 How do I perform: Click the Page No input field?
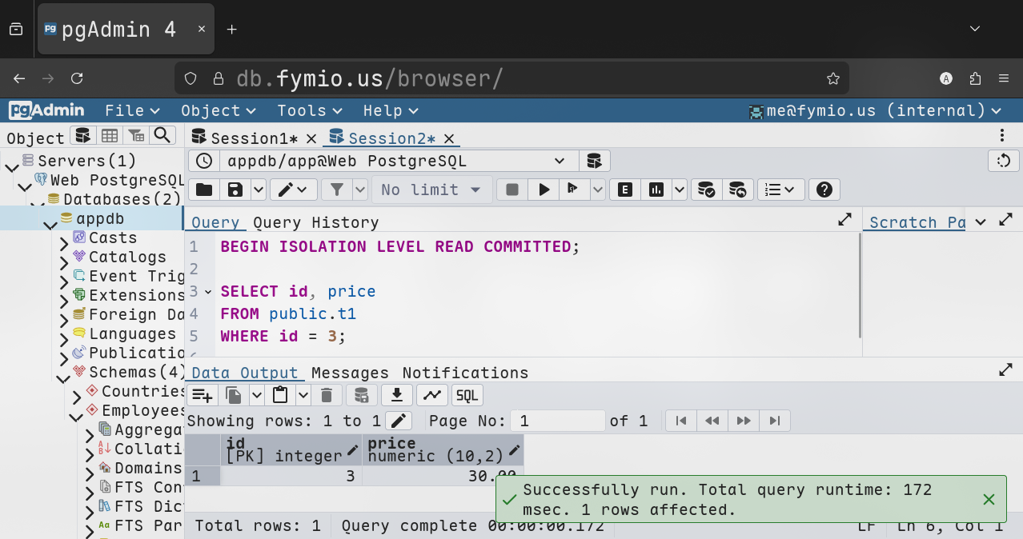tap(560, 421)
